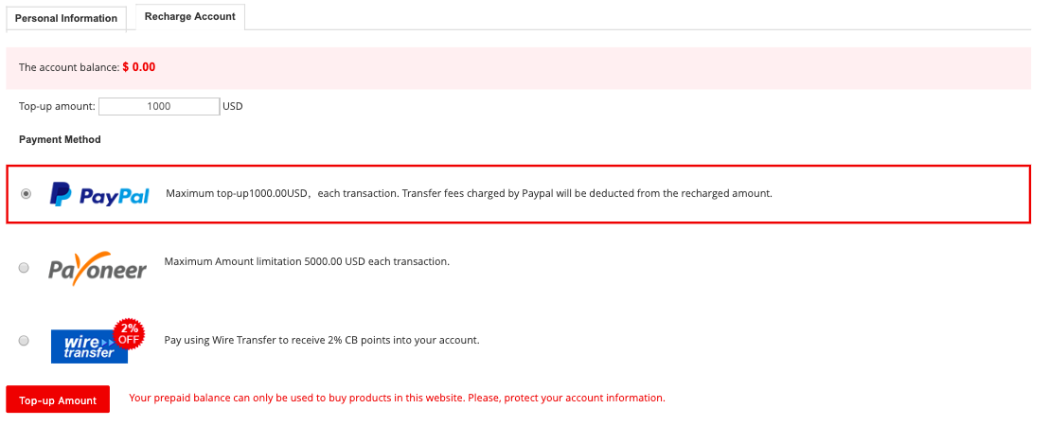
Task: Click the 'Top-up amount:' field label
Action: click(57, 106)
